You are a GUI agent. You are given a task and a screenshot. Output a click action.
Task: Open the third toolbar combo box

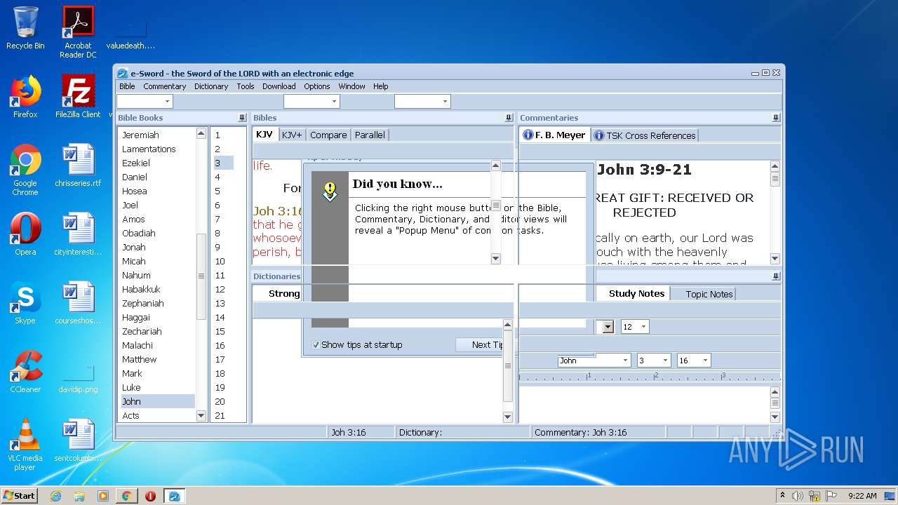click(422, 102)
